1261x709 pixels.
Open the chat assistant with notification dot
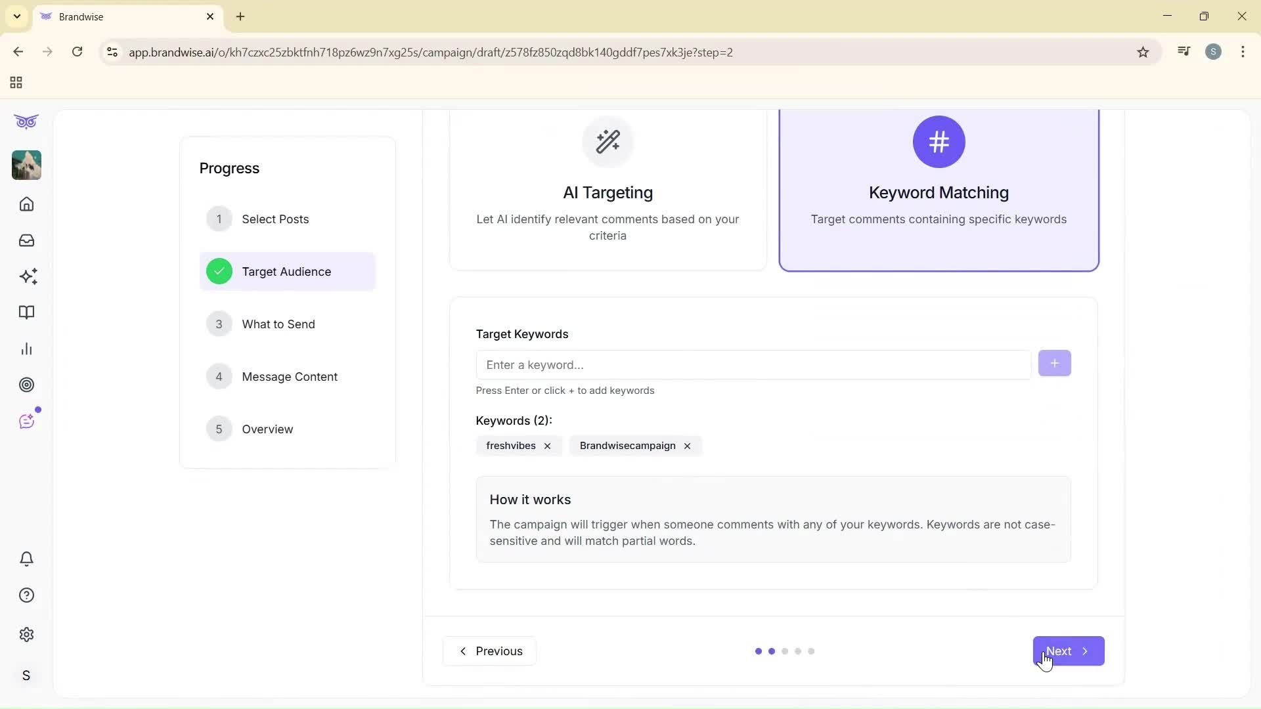(26, 421)
